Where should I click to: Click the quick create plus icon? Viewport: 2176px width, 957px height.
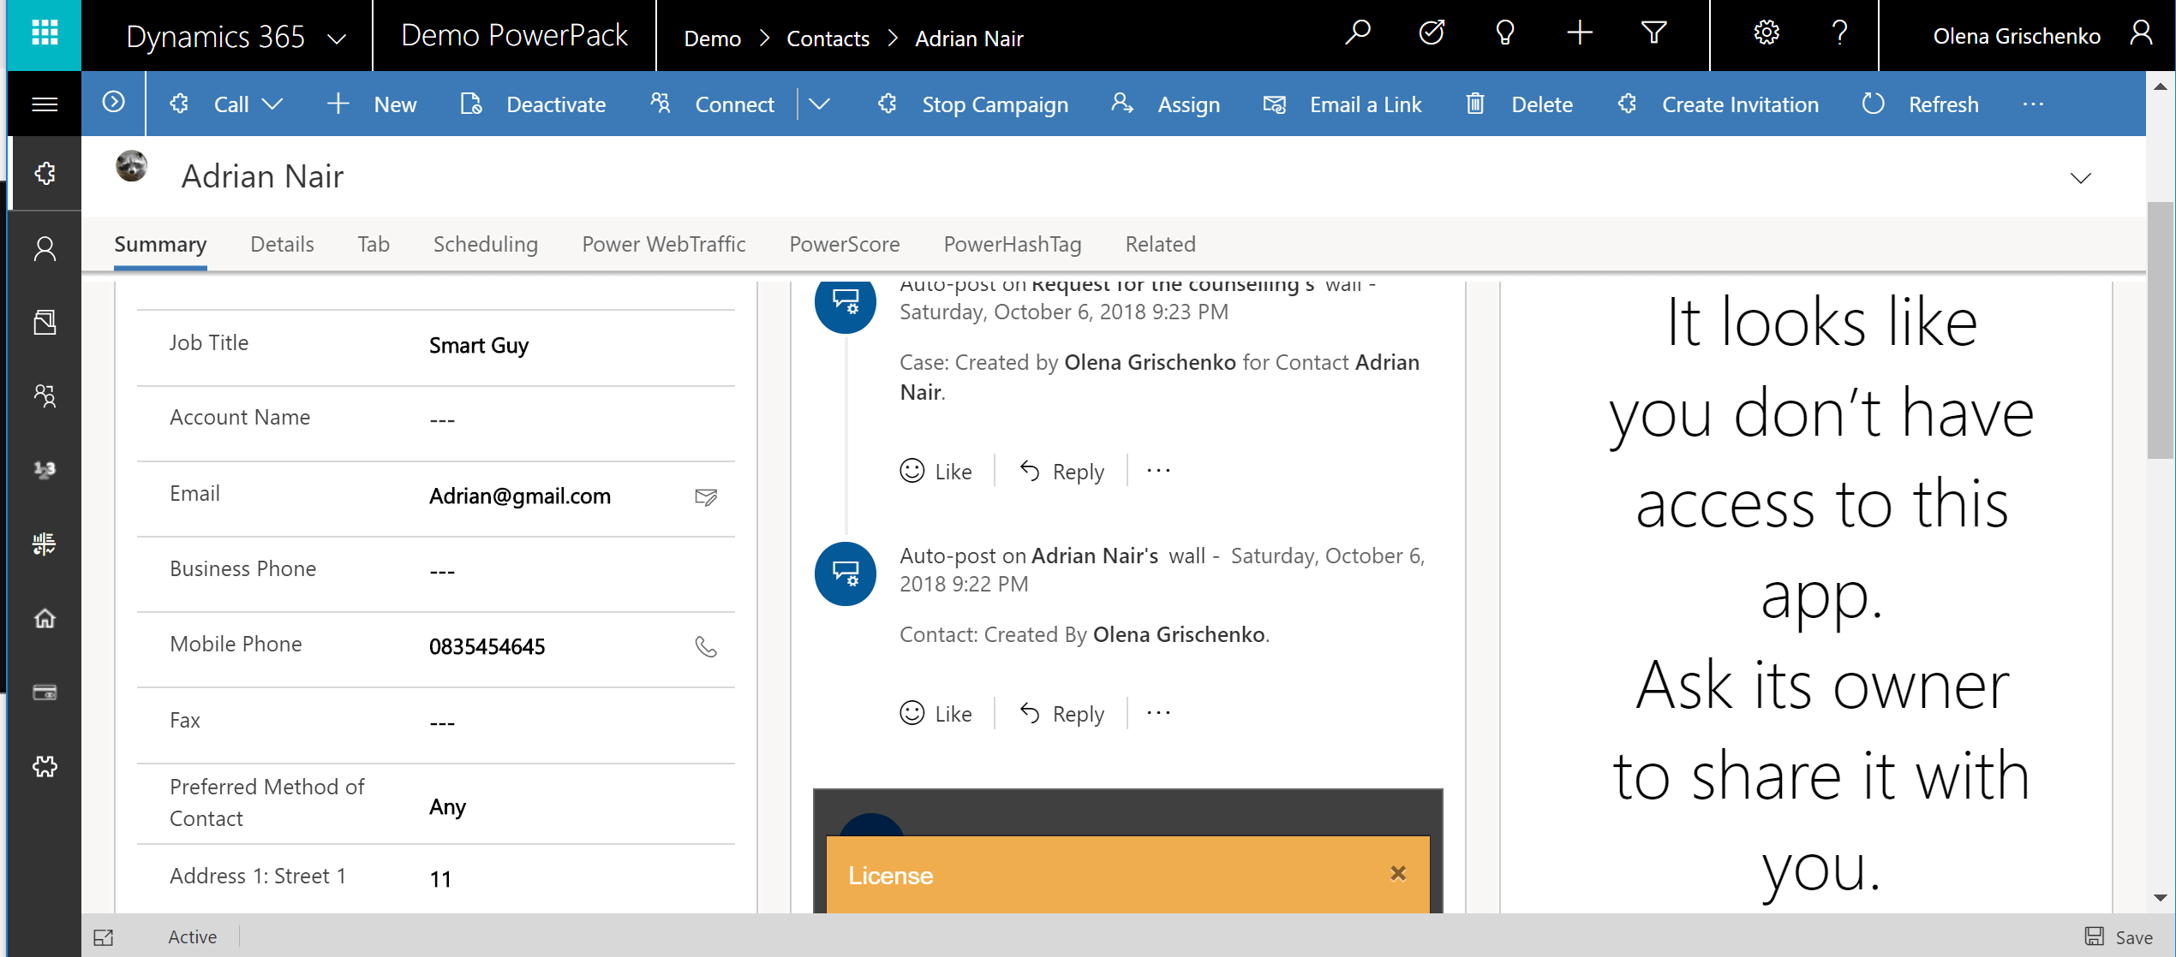click(x=1579, y=34)
